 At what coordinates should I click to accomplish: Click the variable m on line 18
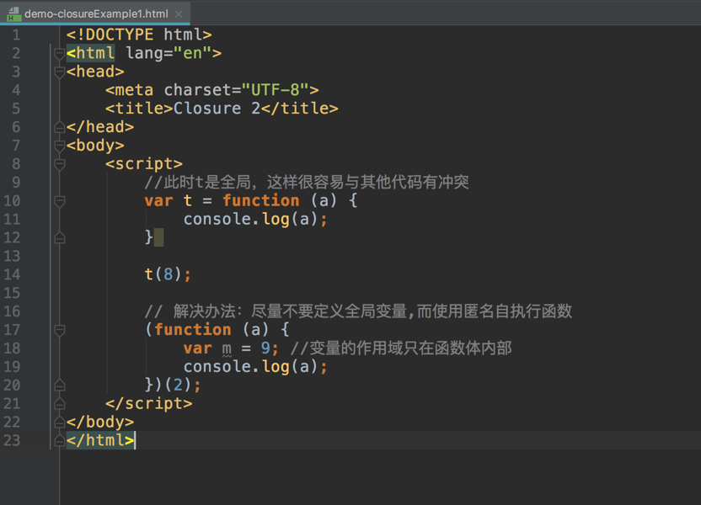point(227,349)
